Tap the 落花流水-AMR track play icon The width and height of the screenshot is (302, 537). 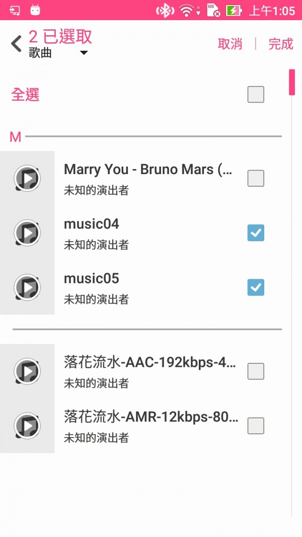(x=27, y=426)
